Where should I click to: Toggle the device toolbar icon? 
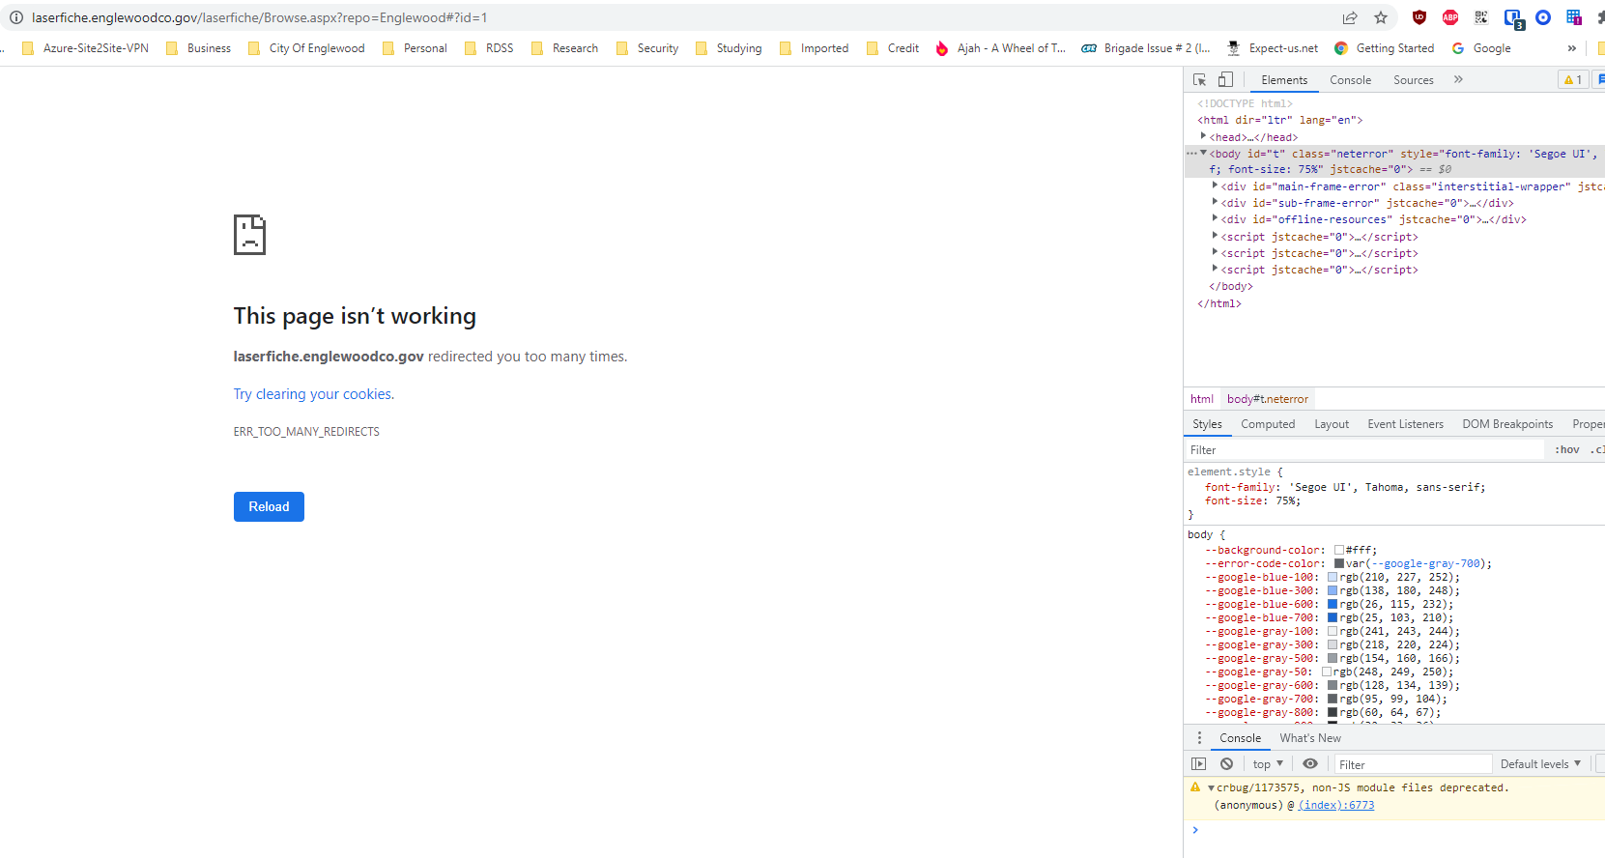1225,80
